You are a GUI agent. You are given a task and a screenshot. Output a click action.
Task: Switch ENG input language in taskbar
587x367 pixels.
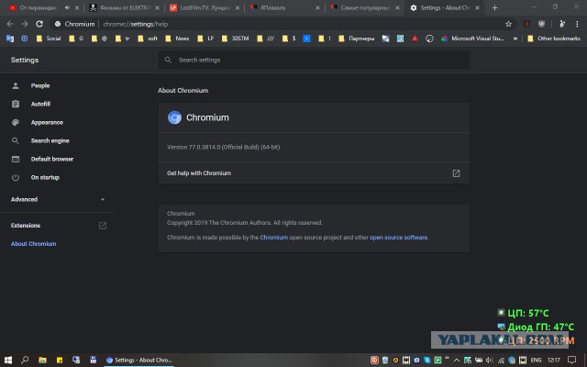point(536,360)
